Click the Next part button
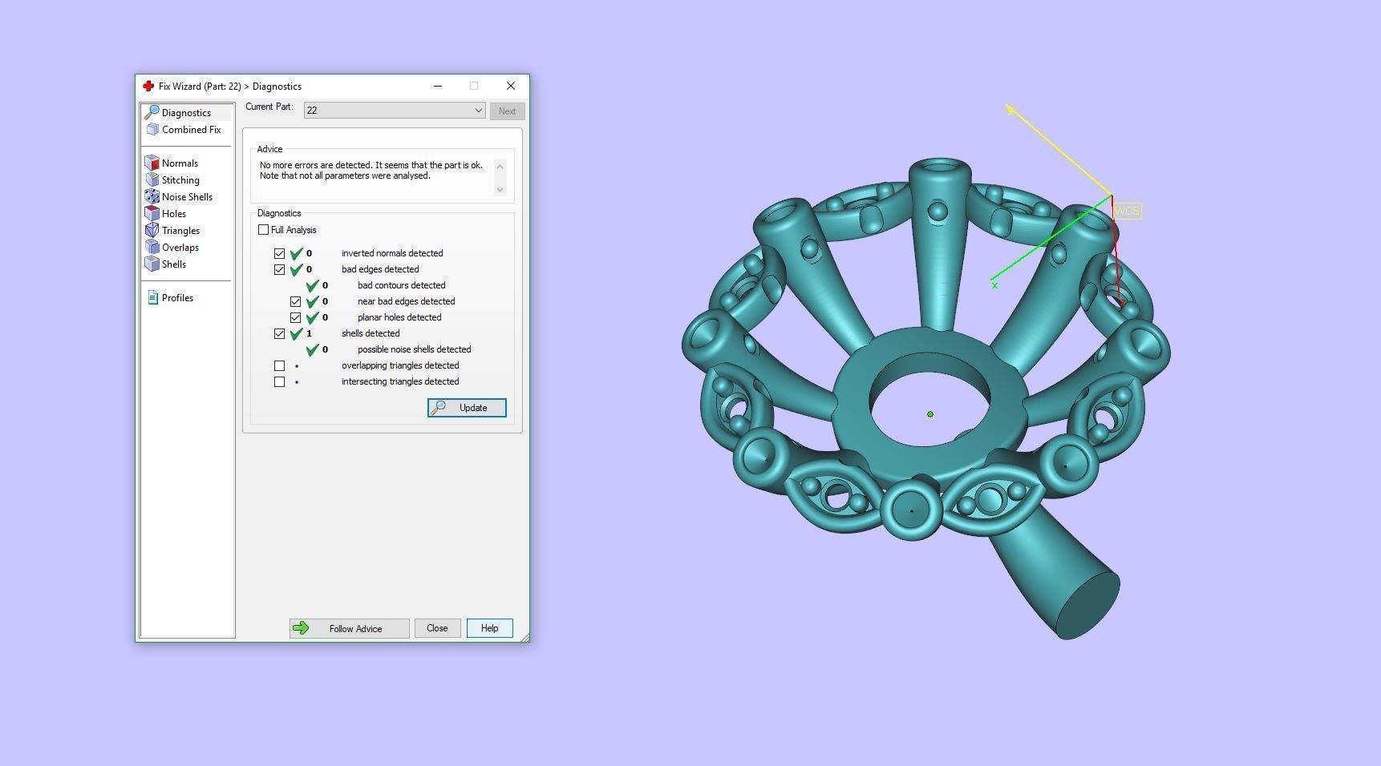Viewport: 1381px width, 766px height. [508, 111]
